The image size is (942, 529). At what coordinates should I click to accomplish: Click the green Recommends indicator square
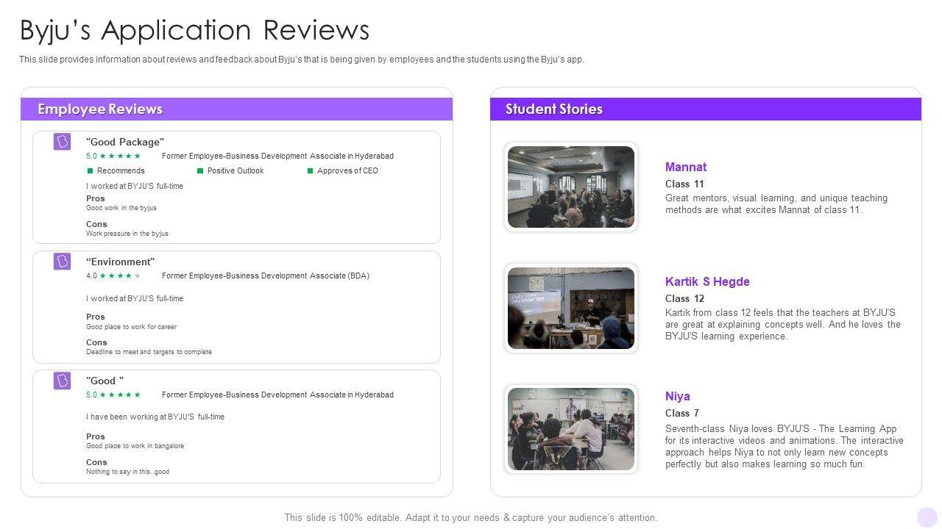(91, 171)
